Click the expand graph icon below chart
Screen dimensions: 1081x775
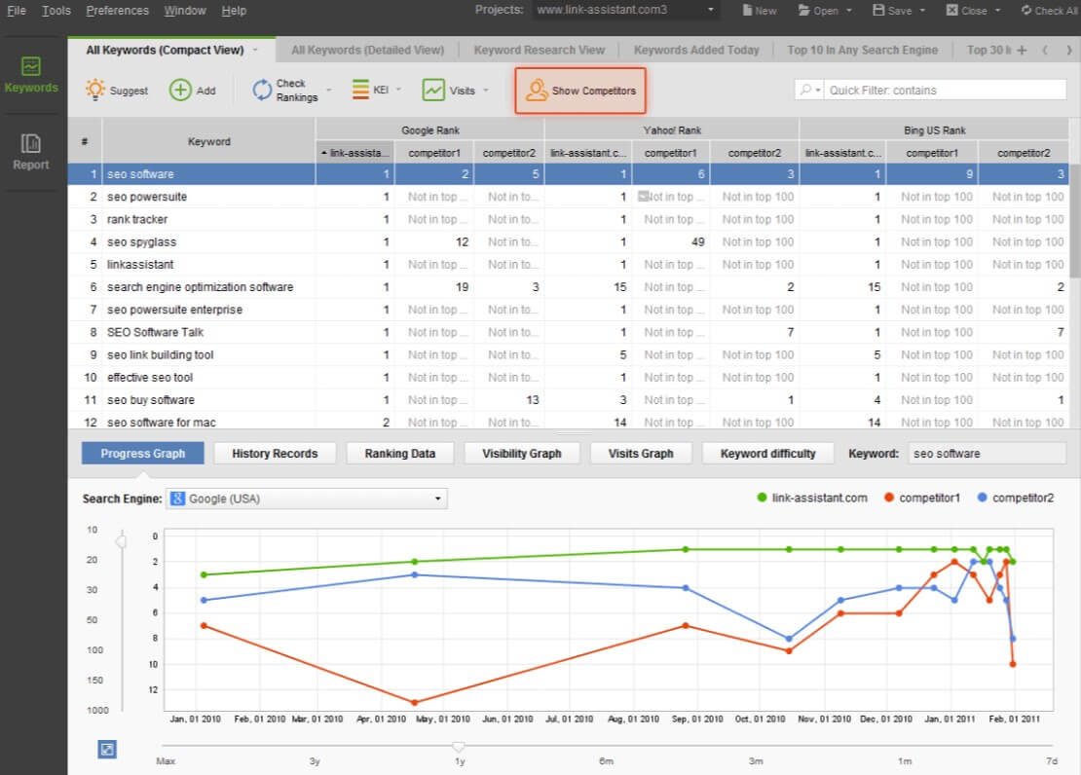pos(107,749)
